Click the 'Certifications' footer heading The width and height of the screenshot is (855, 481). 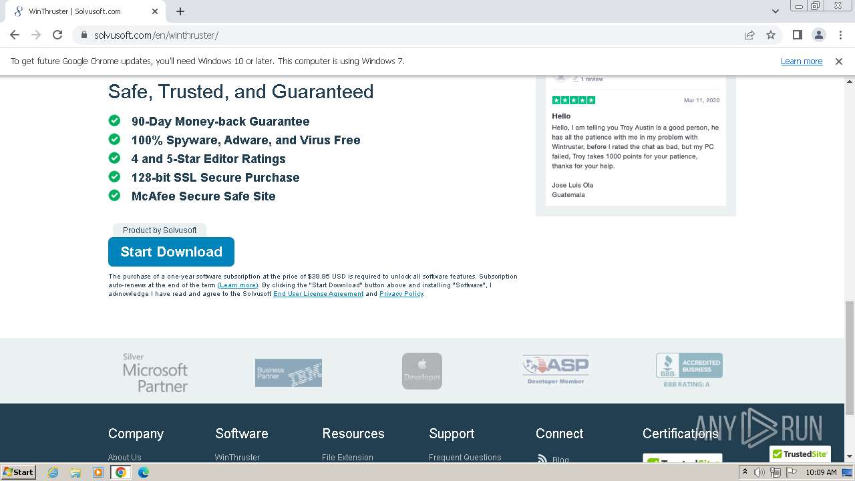(680, 434)
